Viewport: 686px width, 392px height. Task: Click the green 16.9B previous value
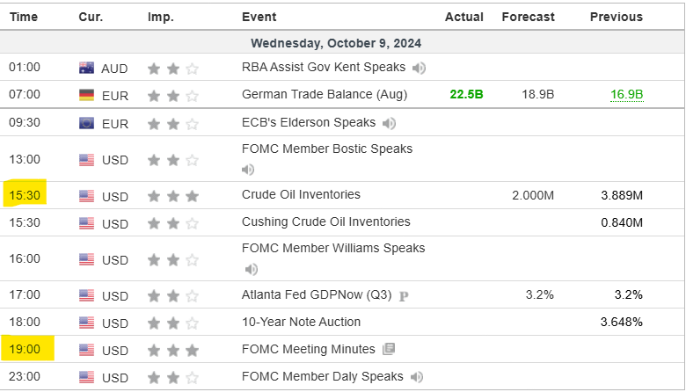[x=626, y=95]
